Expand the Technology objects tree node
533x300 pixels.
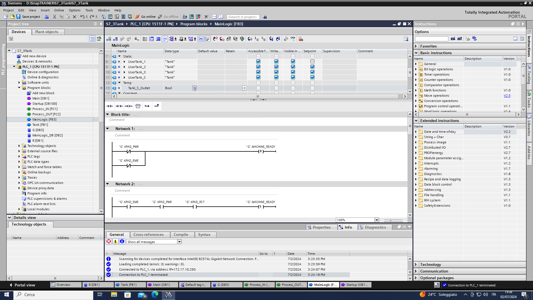pos(19,146)
